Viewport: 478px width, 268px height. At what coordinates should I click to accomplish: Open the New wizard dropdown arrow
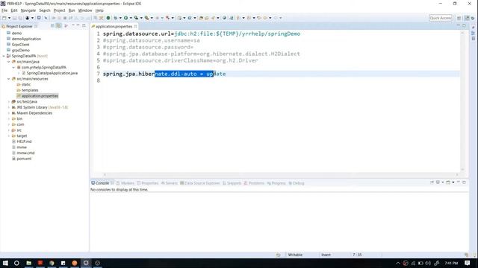click(10, 18)
